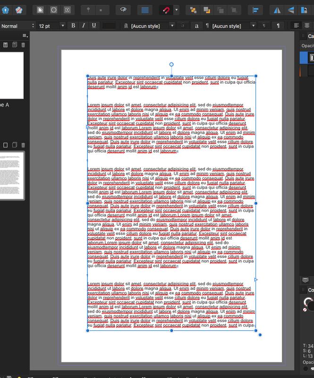Click the add master page icon

tap(5, 45)
